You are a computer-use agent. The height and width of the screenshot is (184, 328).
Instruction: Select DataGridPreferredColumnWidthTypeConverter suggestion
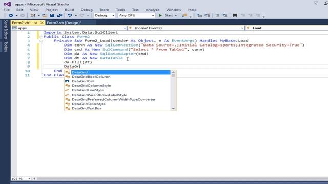click(117, 100)
